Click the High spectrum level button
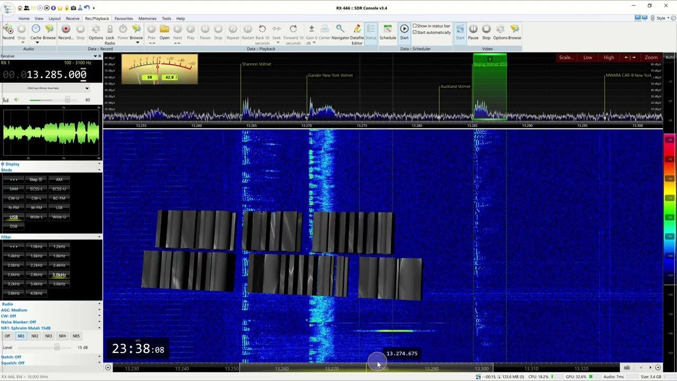 [x=609, y=58]
